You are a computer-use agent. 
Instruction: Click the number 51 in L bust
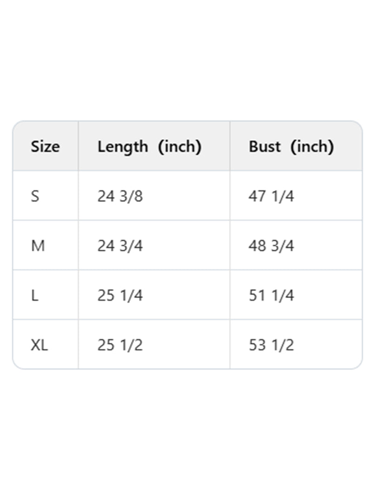click(x=257, y=296)
